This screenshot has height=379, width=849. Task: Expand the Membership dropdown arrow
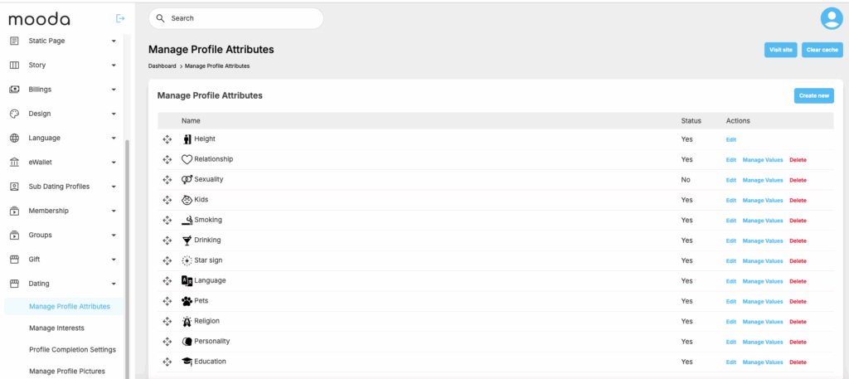[x=114, y=211]
